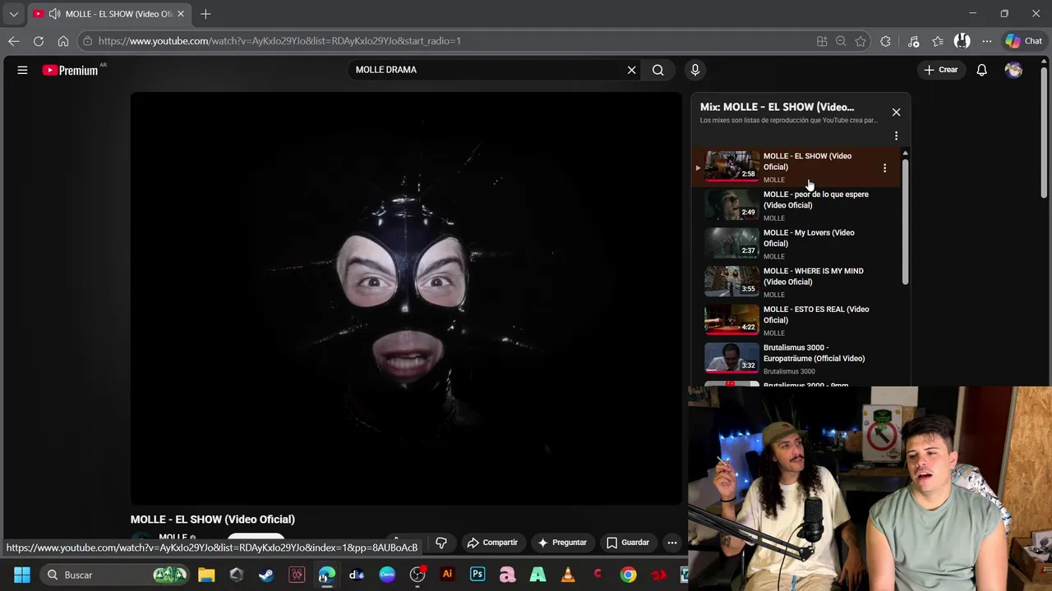Open VLC media player from the taskbar
Image resolution: width=1052 pixels, height=591 pixels.
(568, 575)
